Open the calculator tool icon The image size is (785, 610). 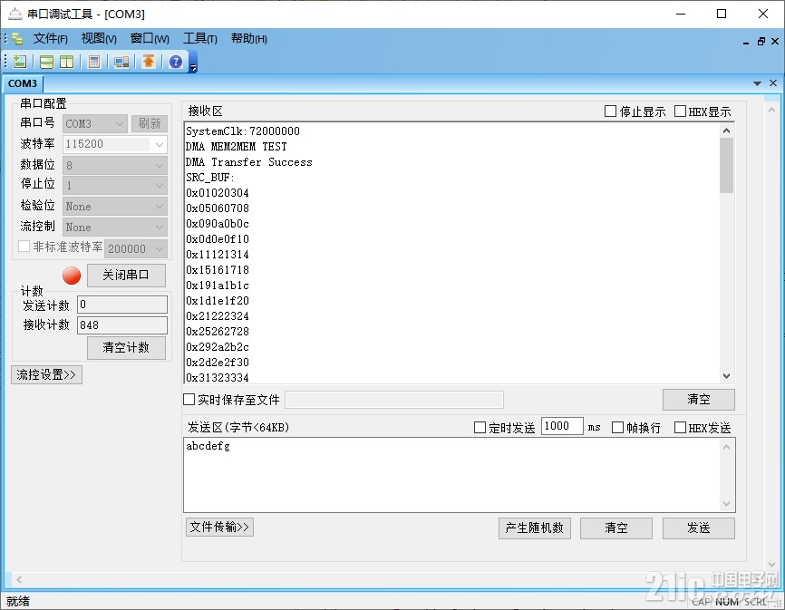tap(94, 62)
